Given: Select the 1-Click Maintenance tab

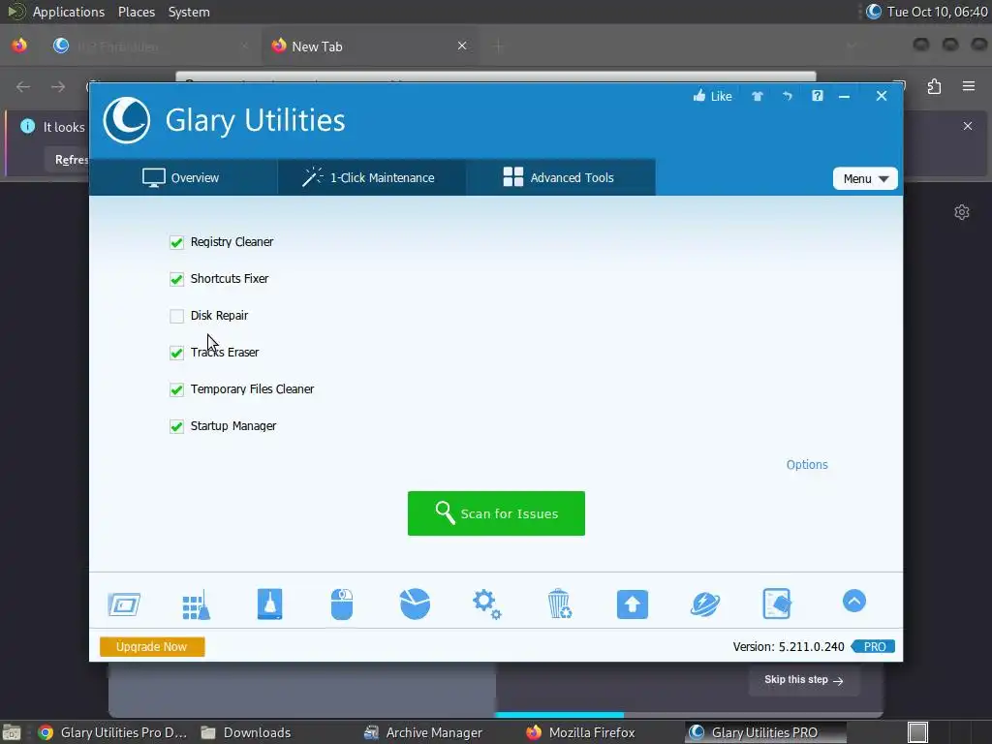Looking at the screenshot, I should click(371, 177).
